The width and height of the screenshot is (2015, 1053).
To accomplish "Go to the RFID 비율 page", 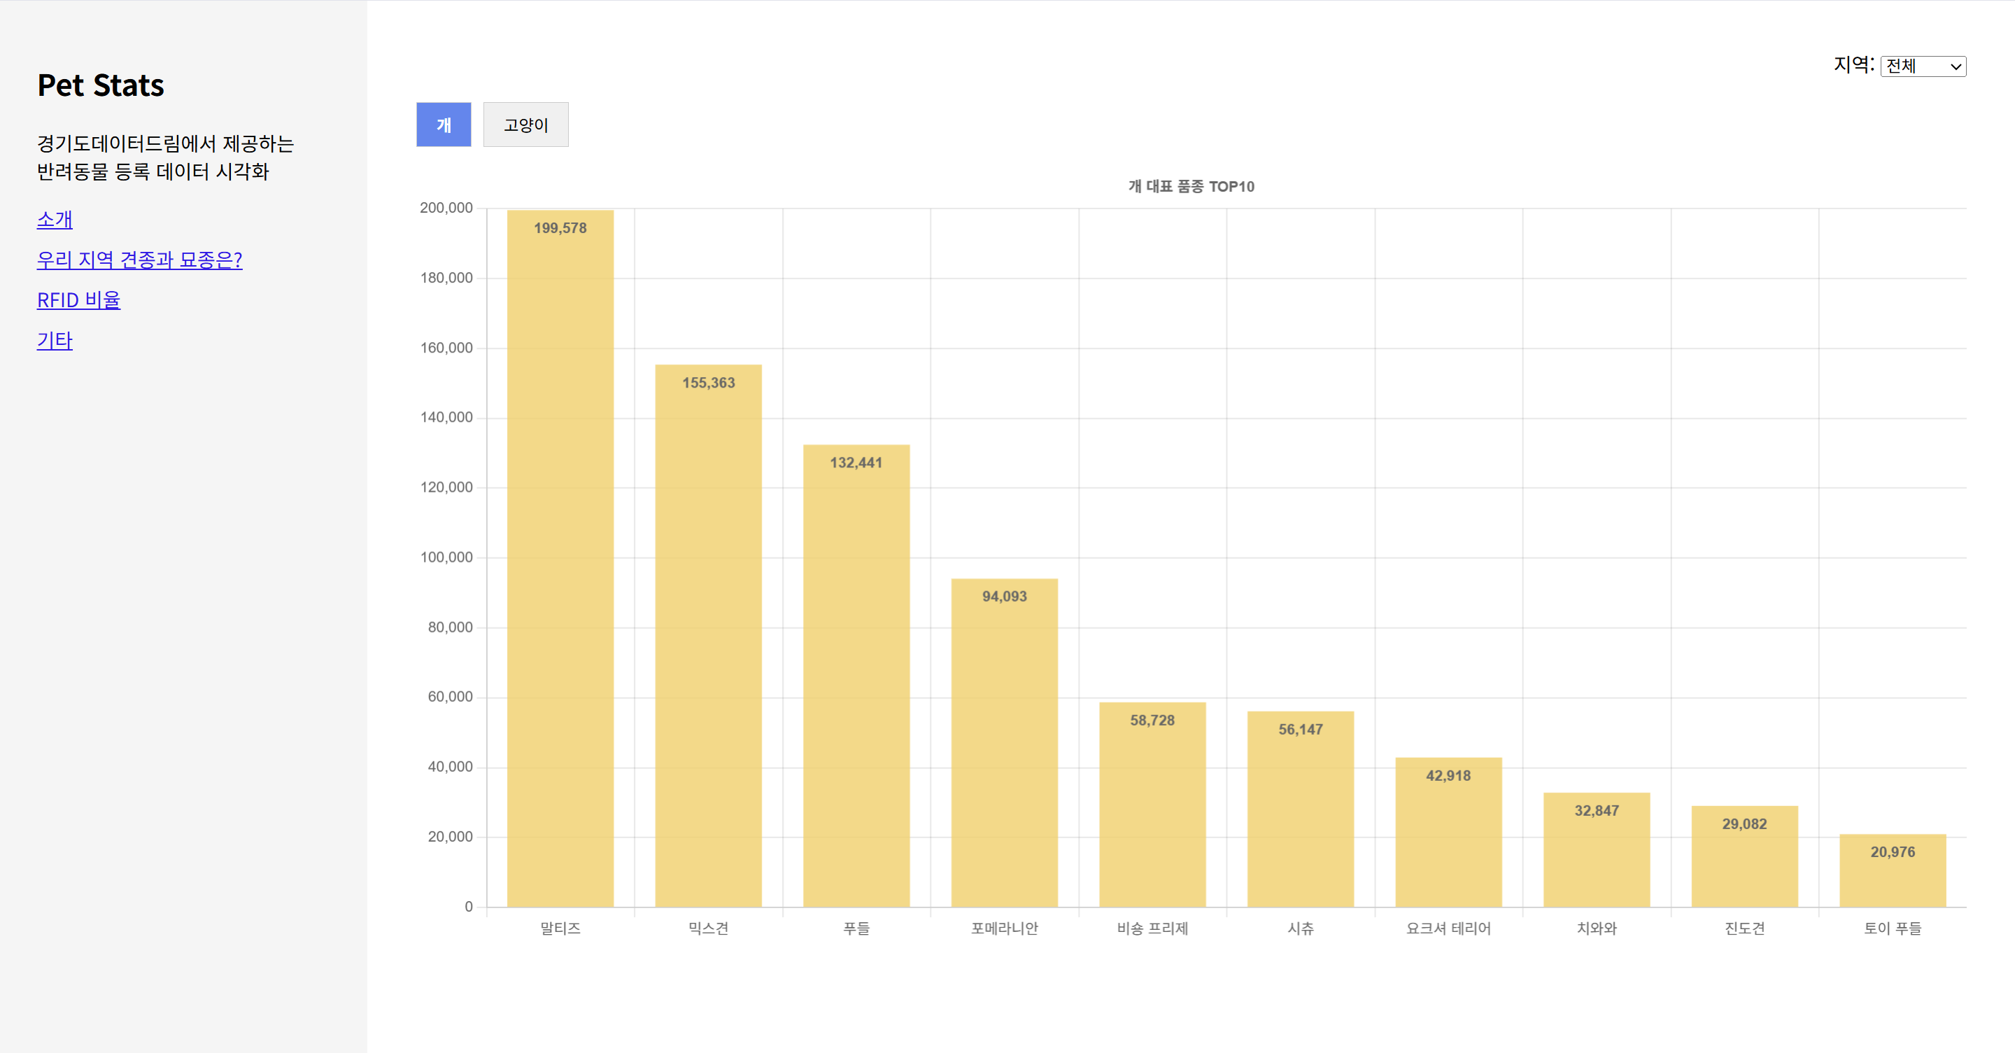I will pos(78,300).
